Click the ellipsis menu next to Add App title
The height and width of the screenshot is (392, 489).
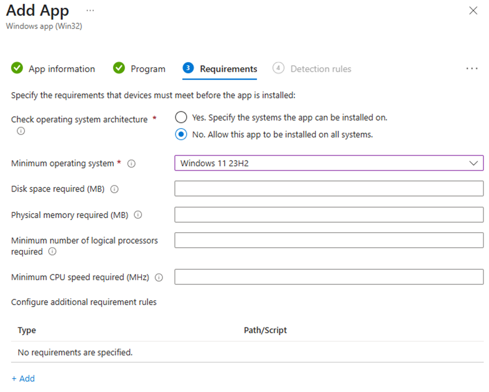(x=90, y=10)
